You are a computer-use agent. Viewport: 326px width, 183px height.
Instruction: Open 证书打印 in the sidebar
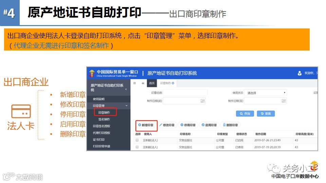(99, 139)
